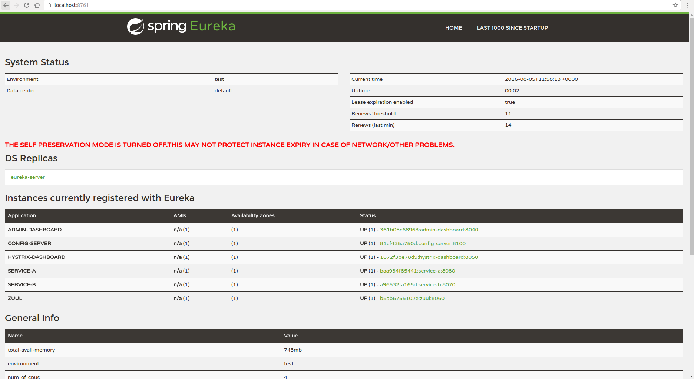Click the AMIs column header
The width and height of the screenshot is (694, 379).
pos(180,215)
